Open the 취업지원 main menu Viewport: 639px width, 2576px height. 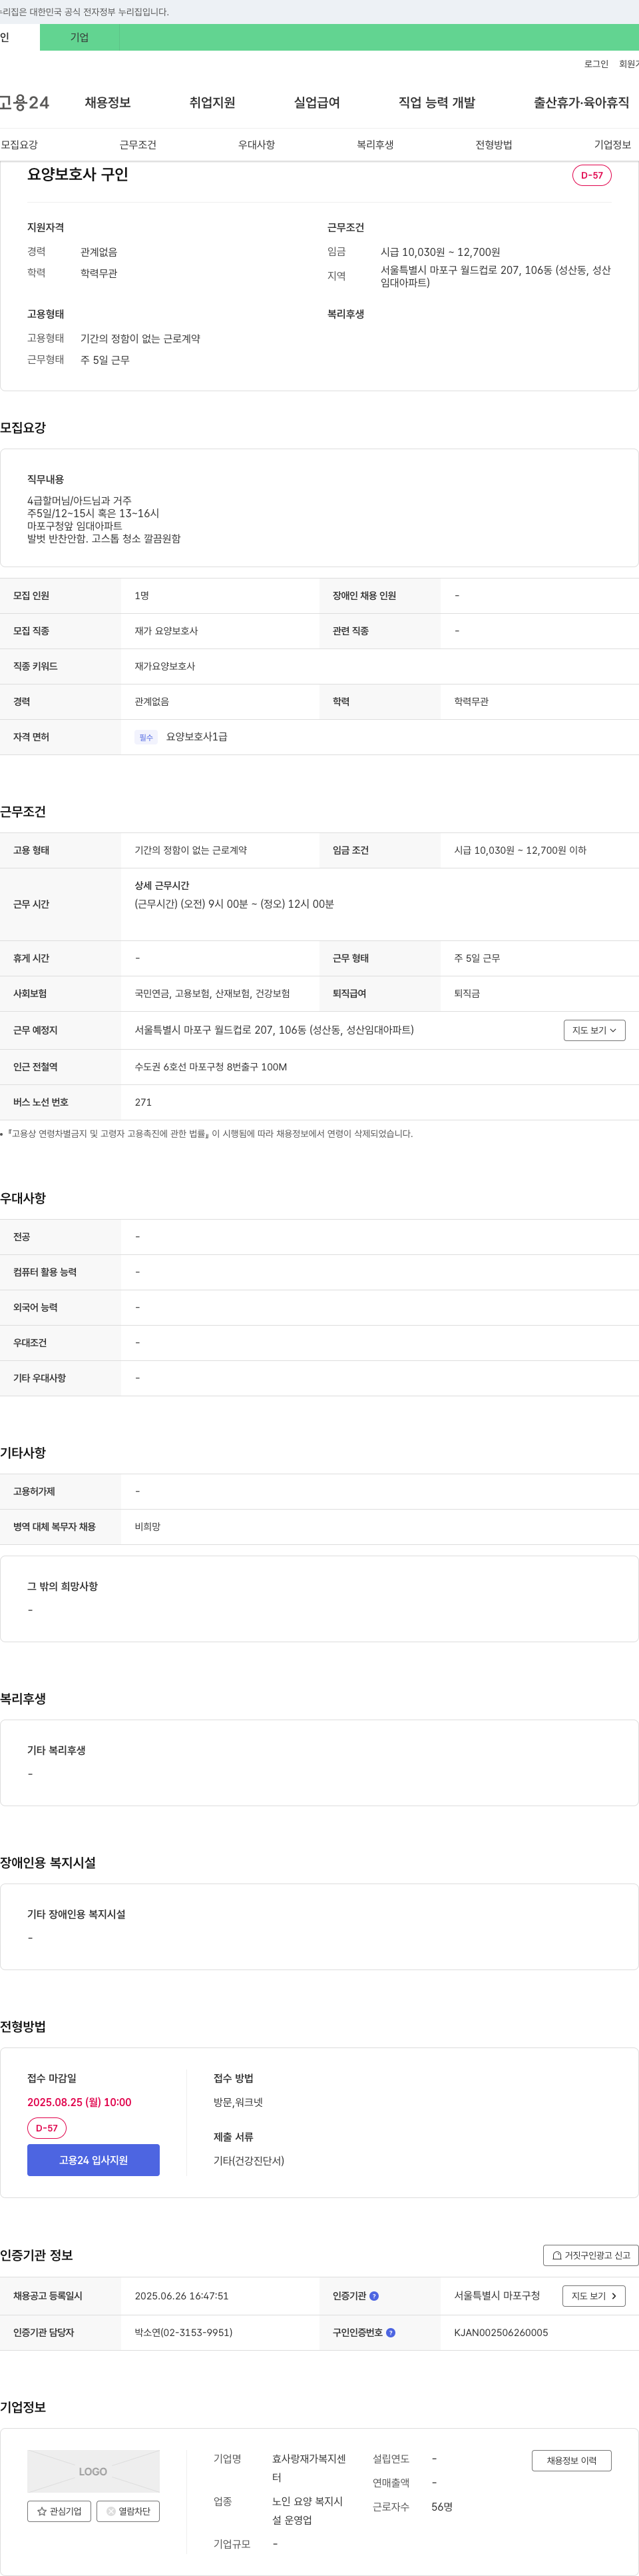pos(213,103)
